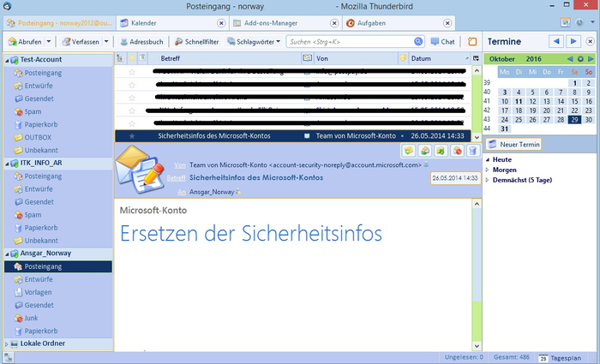This screenshot has height=364, width=600.
Task: Click sender address account-security-noreply@account.microsoft.com
Action: pos(345,164)
